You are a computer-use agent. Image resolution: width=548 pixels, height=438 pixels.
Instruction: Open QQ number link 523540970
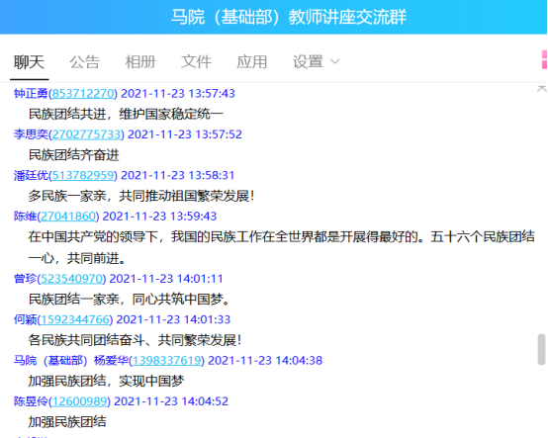[71, 279]
